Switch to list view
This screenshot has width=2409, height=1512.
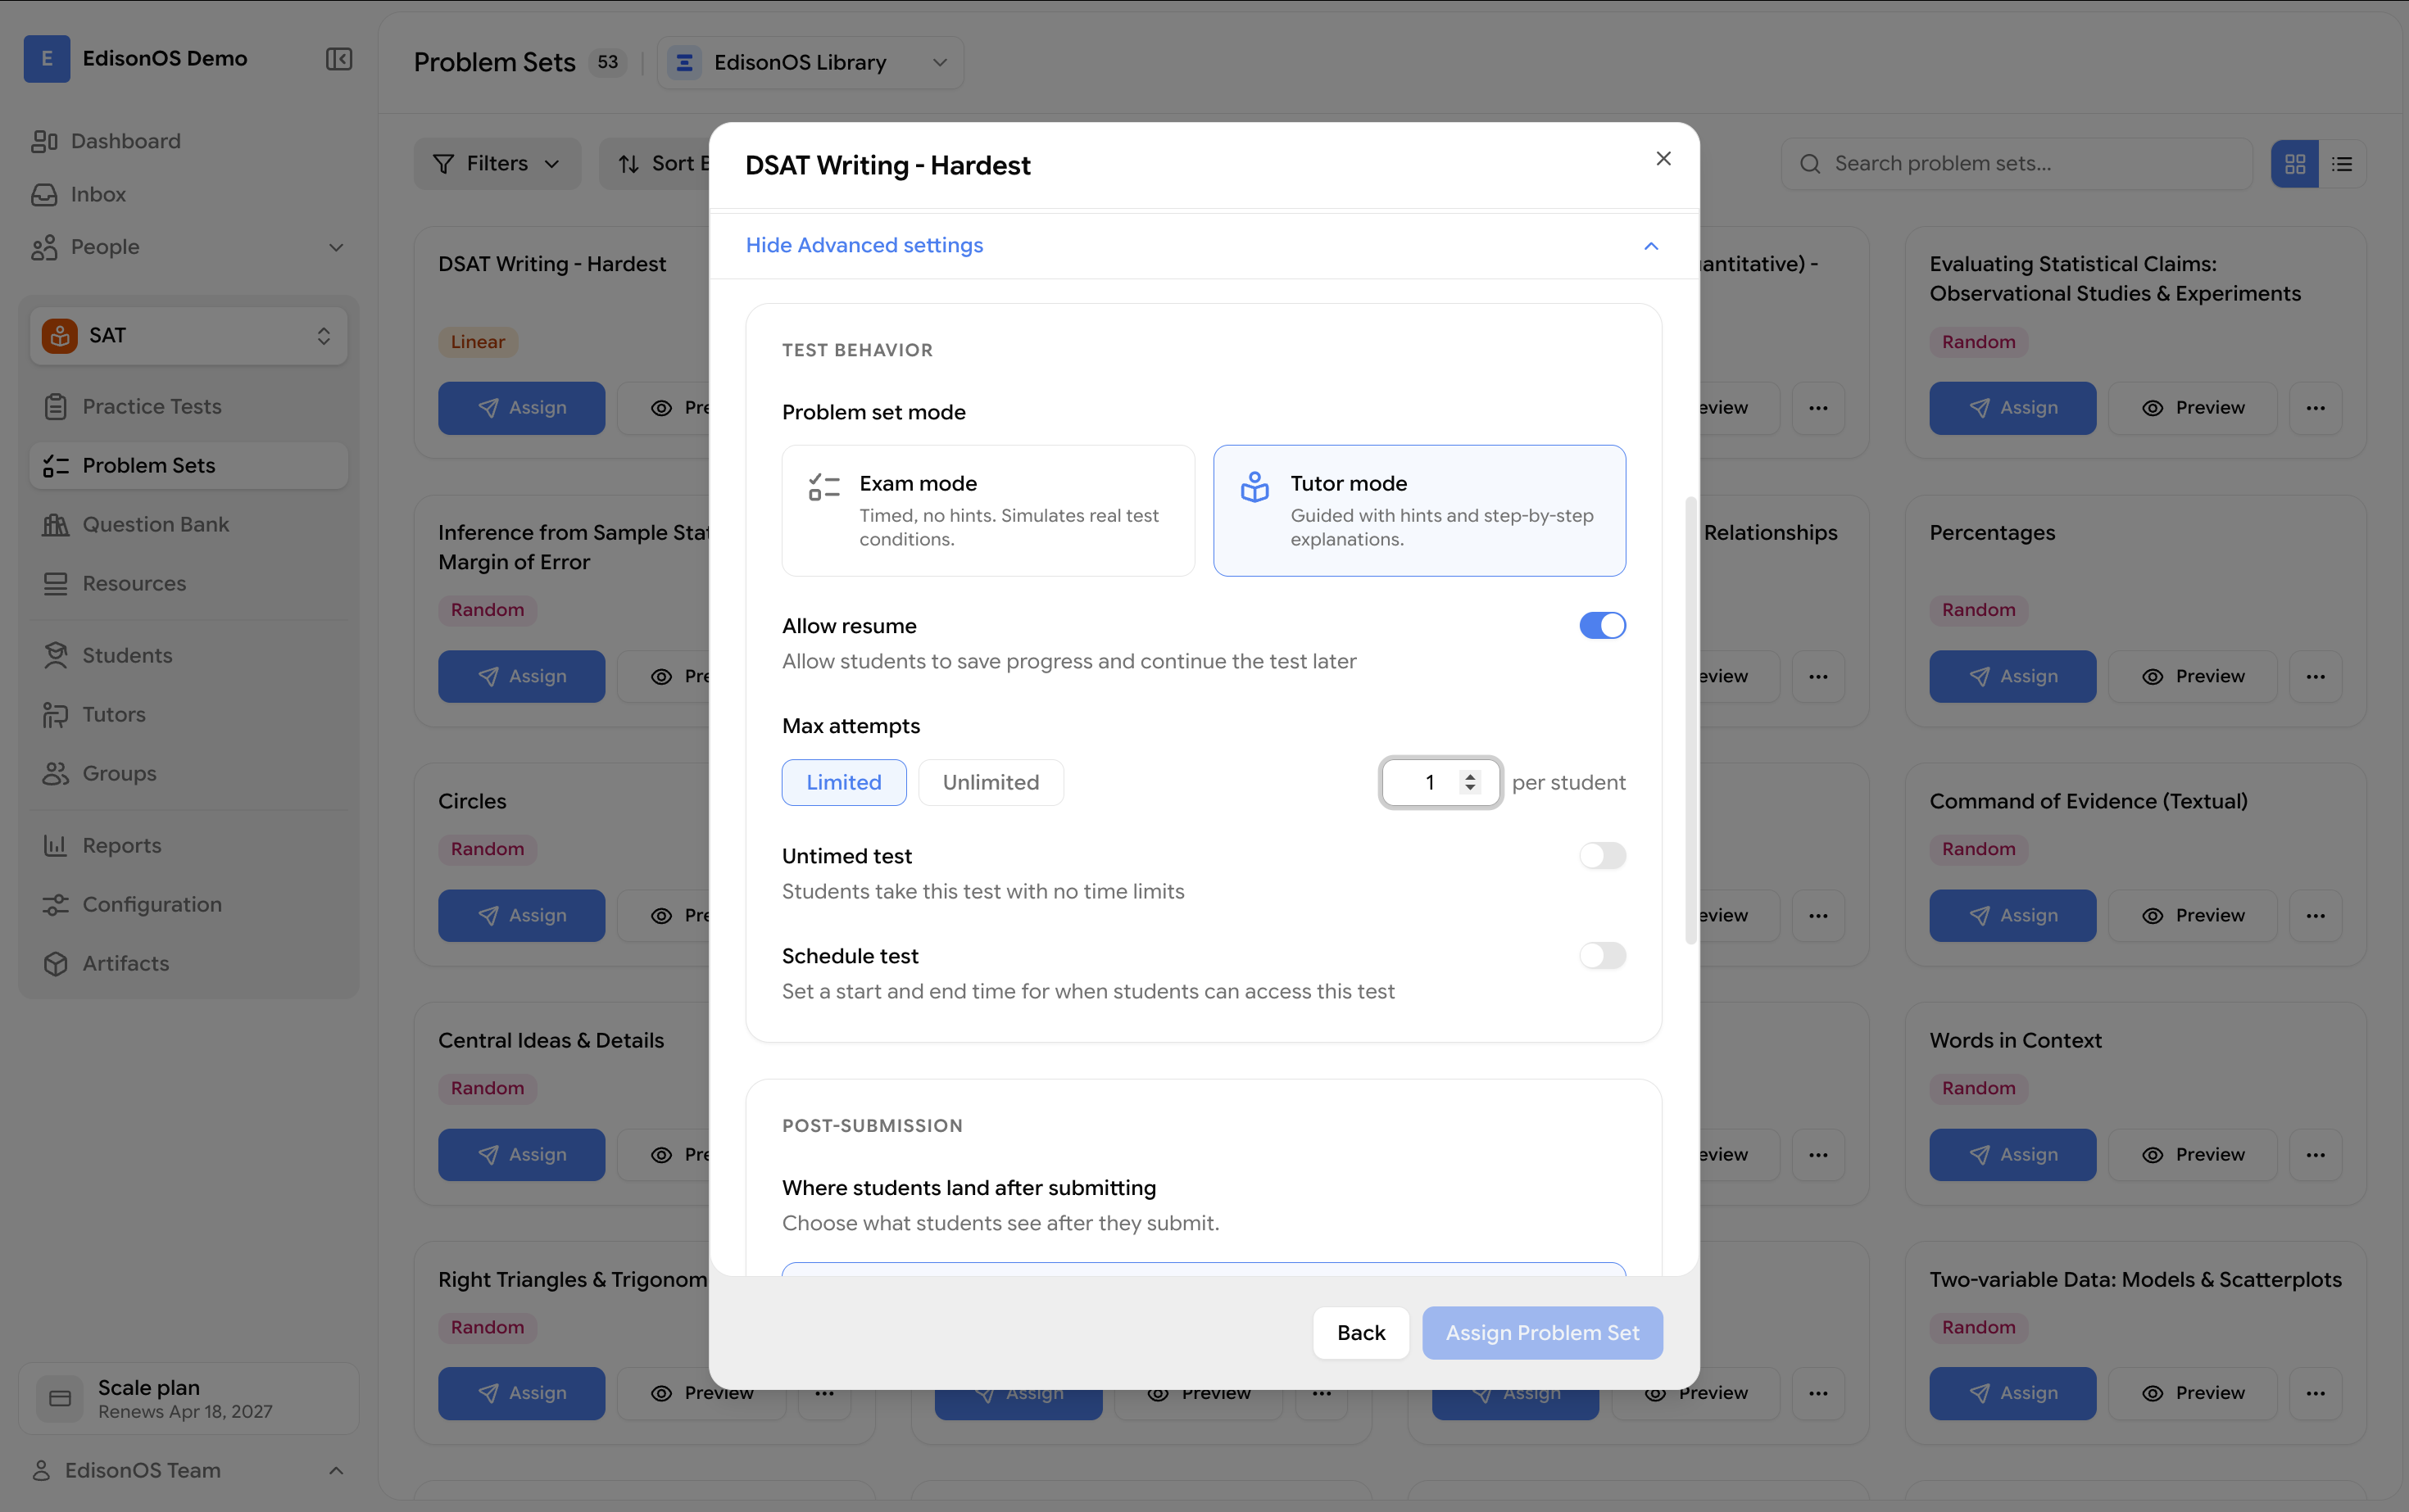click(2342, 164)
